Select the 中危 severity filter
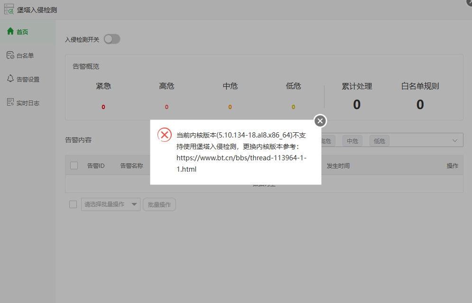This screenshot has width=472, height=303. click(352, 141)
